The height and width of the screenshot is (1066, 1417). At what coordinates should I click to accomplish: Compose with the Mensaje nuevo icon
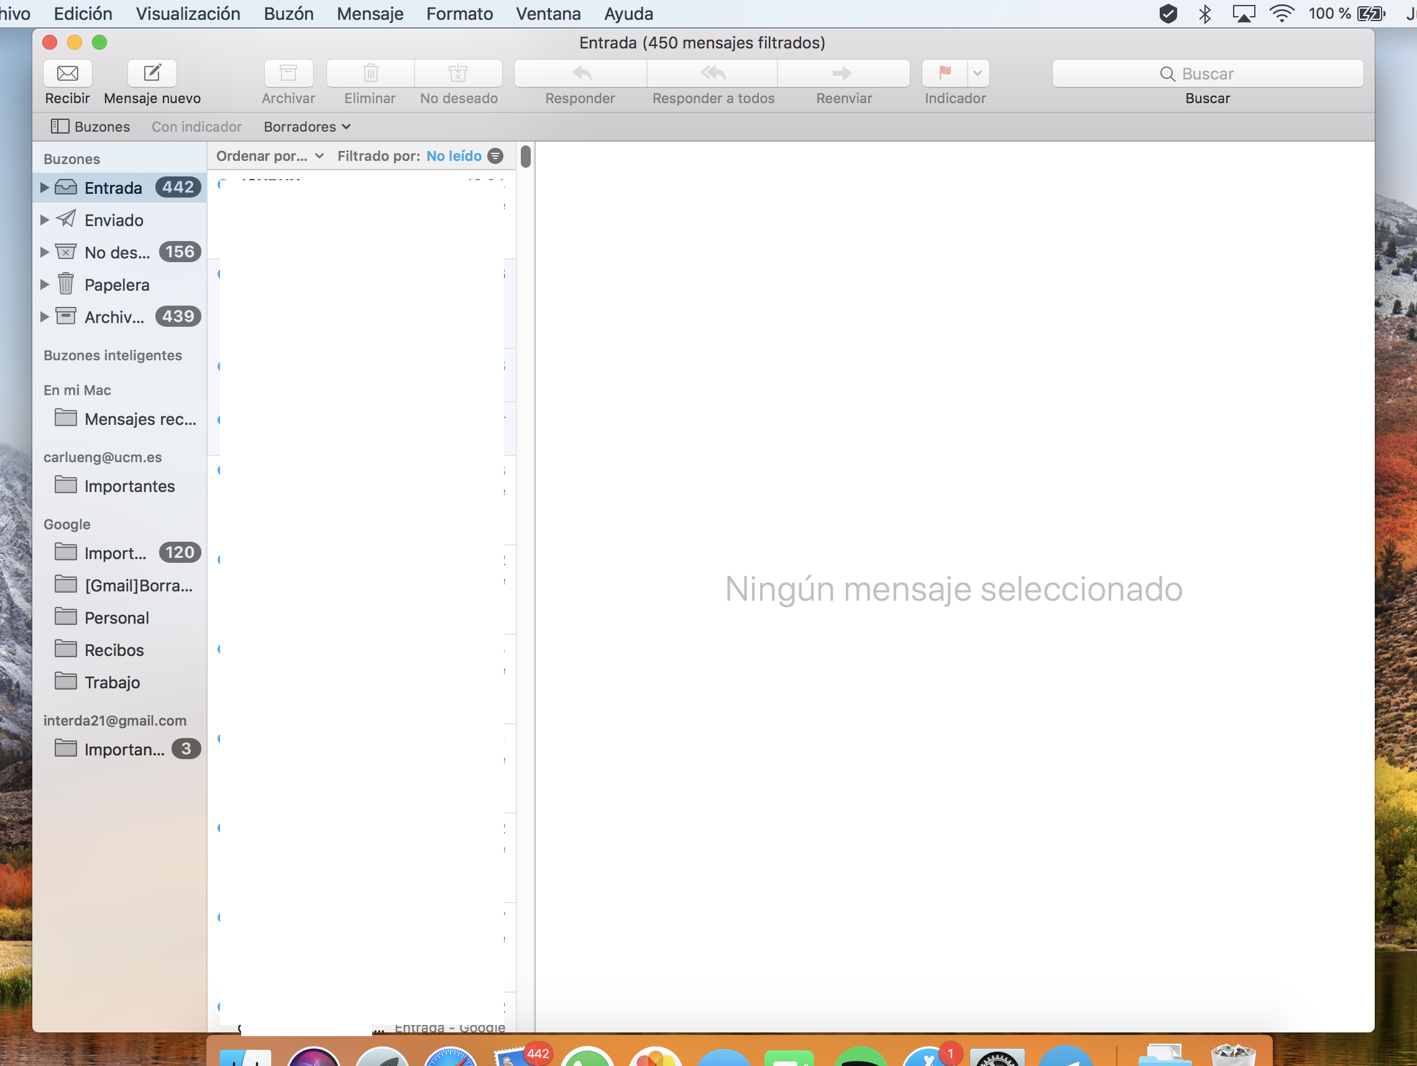[x=152, y=74]
